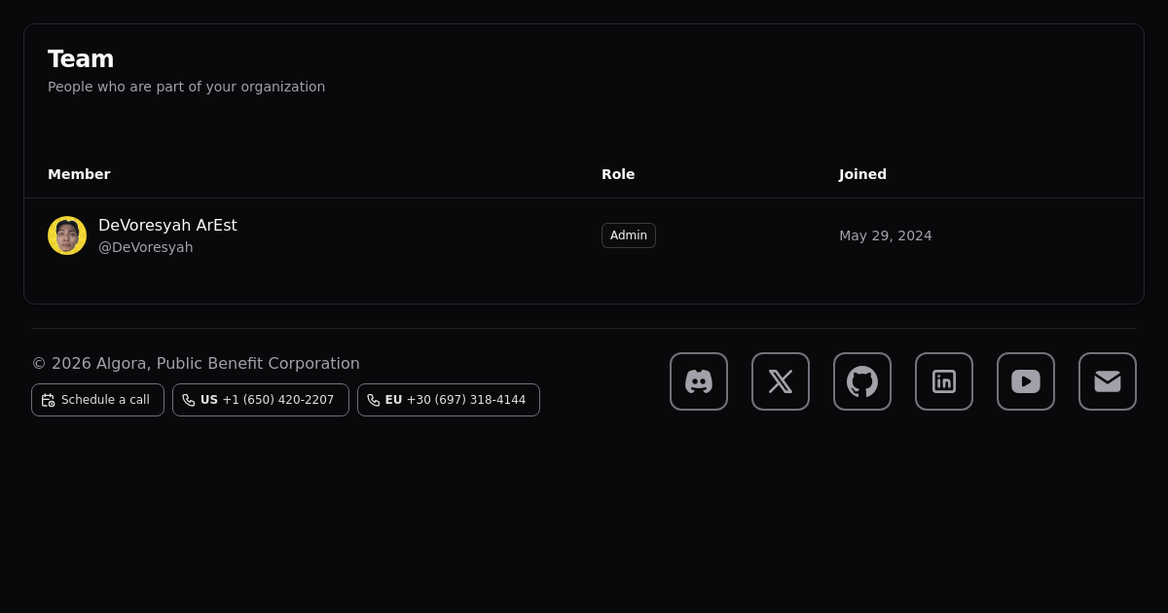1168x613 pixels.
Task: Click the phone icon before US number
Action: [x=189, y=400]
